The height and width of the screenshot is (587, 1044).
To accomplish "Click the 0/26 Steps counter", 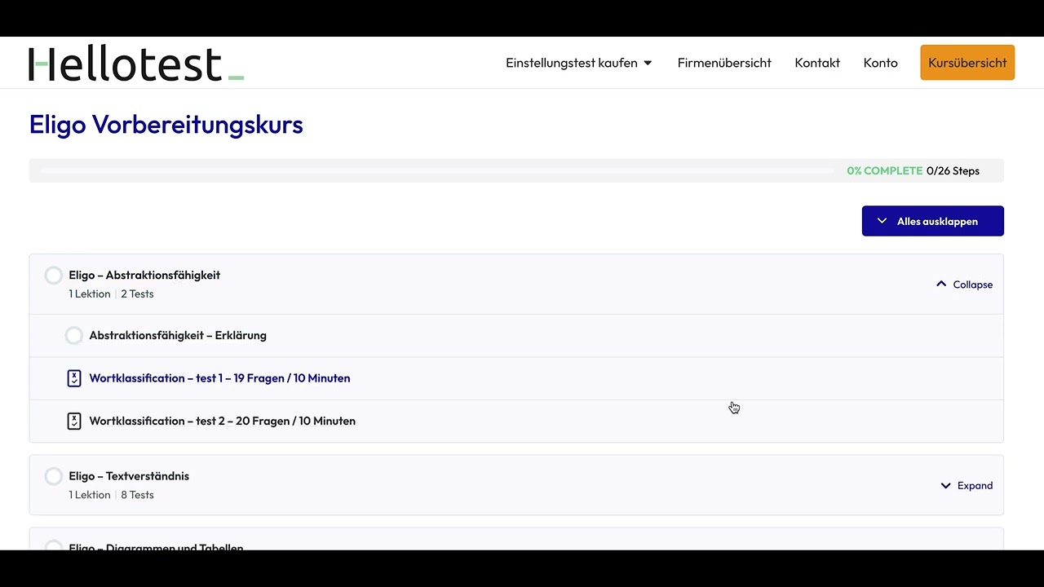I will [953, 170].
